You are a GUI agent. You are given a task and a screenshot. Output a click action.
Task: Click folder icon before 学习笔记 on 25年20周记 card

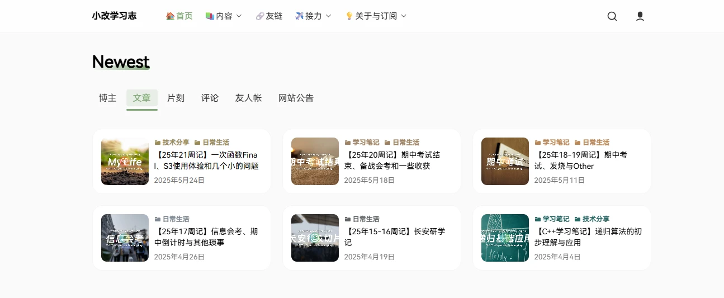click(348, 143)
